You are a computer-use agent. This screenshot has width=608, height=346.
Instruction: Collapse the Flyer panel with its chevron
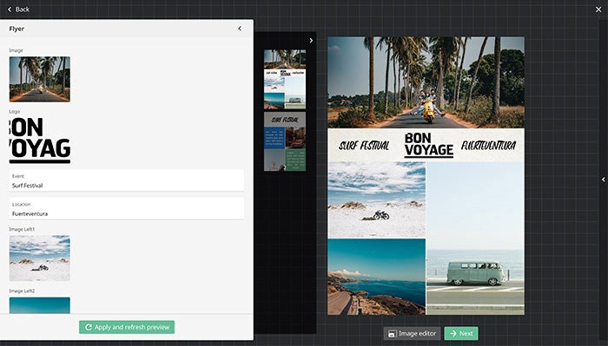tap(240, 29)
